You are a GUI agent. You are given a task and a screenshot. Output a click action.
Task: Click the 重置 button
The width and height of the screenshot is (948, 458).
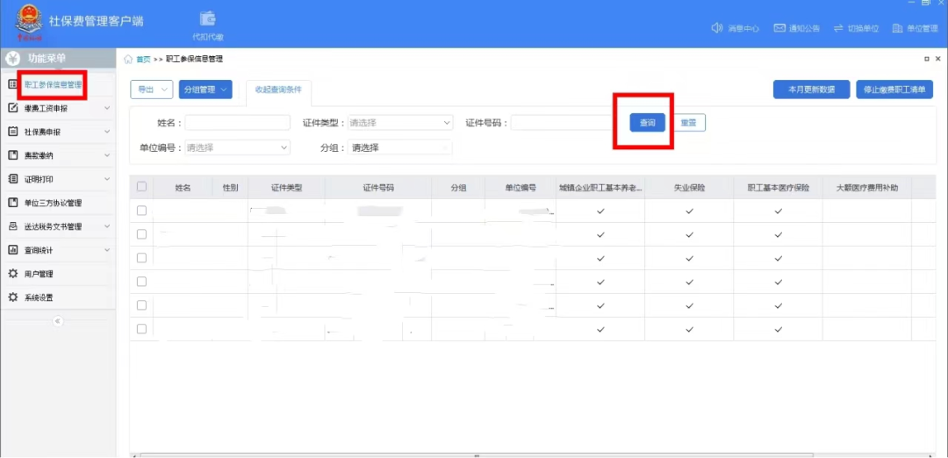coord(689,123)
